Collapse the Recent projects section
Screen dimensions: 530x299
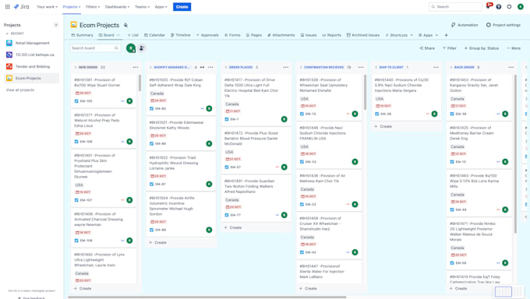(7, 33)
